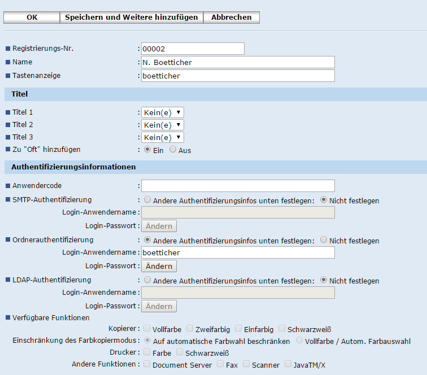Click the Name field containing N. Boetticher
Screen dimensions: 427x375
tap(238, 62)
